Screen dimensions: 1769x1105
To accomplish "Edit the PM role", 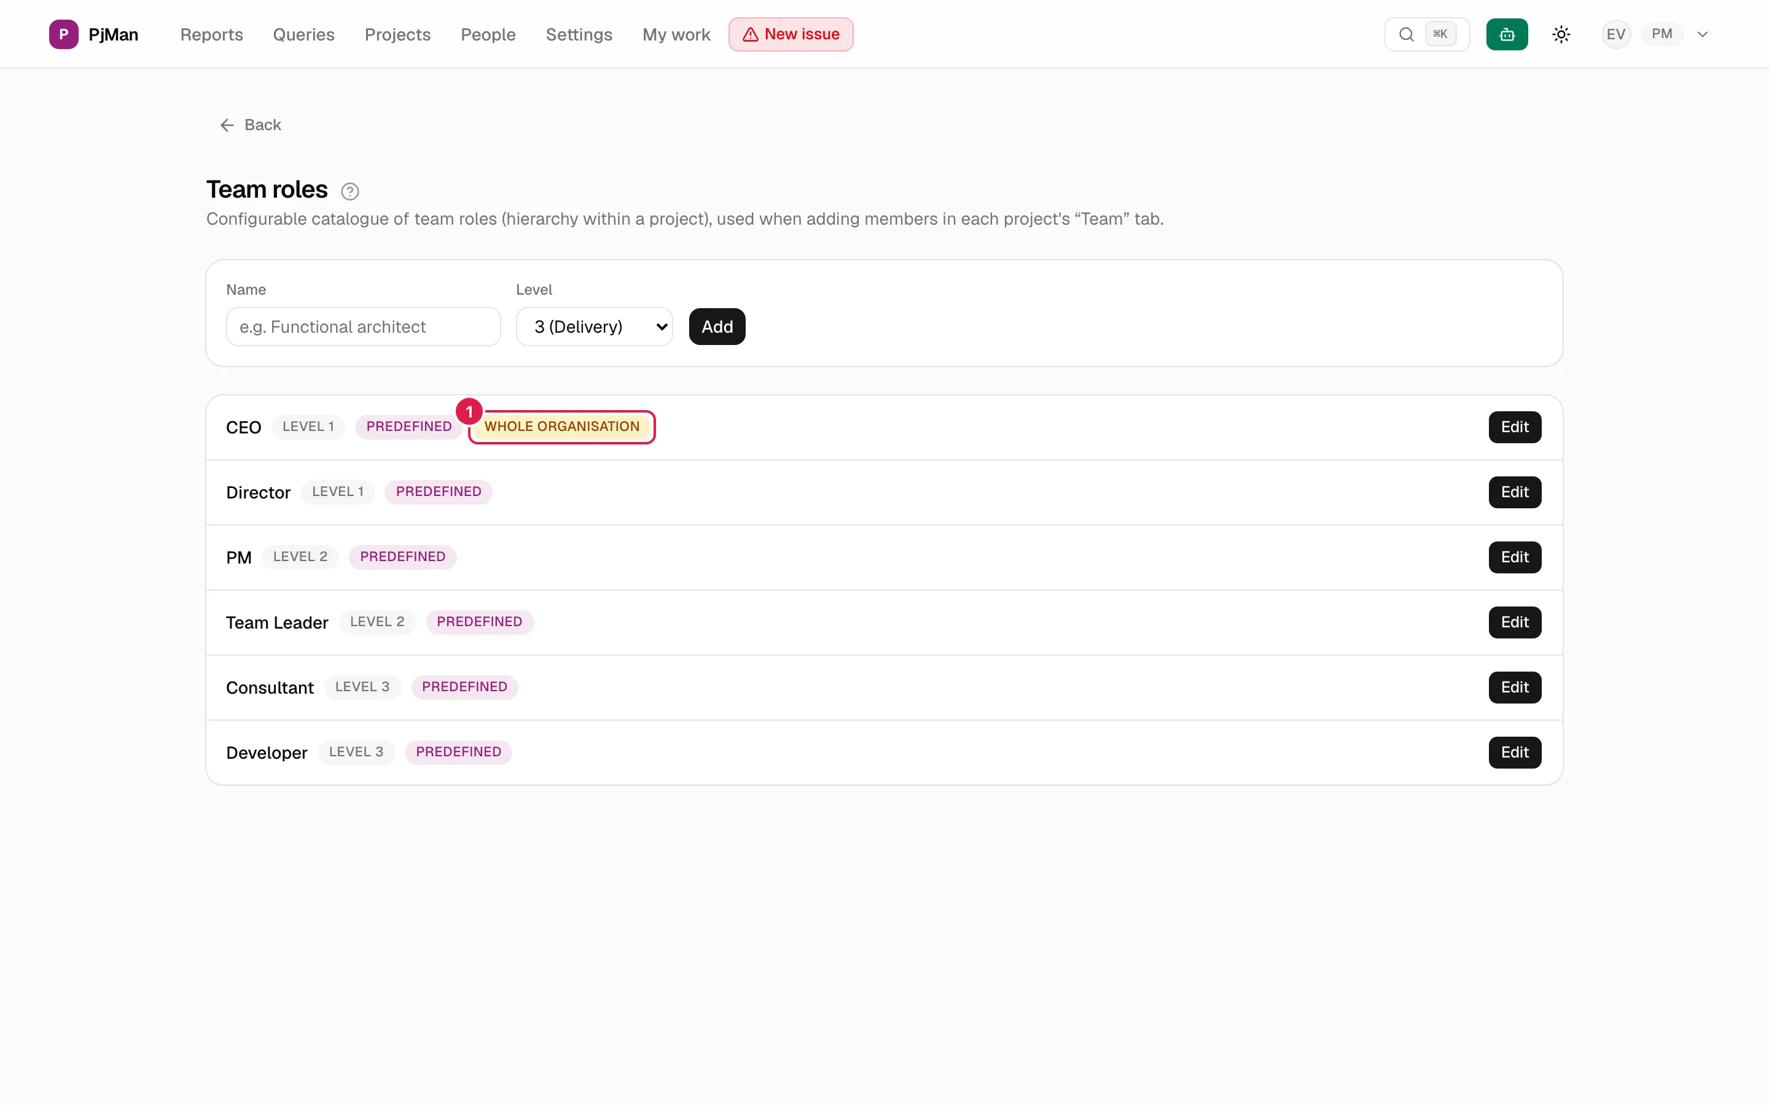I will [x=1515, y=557].
